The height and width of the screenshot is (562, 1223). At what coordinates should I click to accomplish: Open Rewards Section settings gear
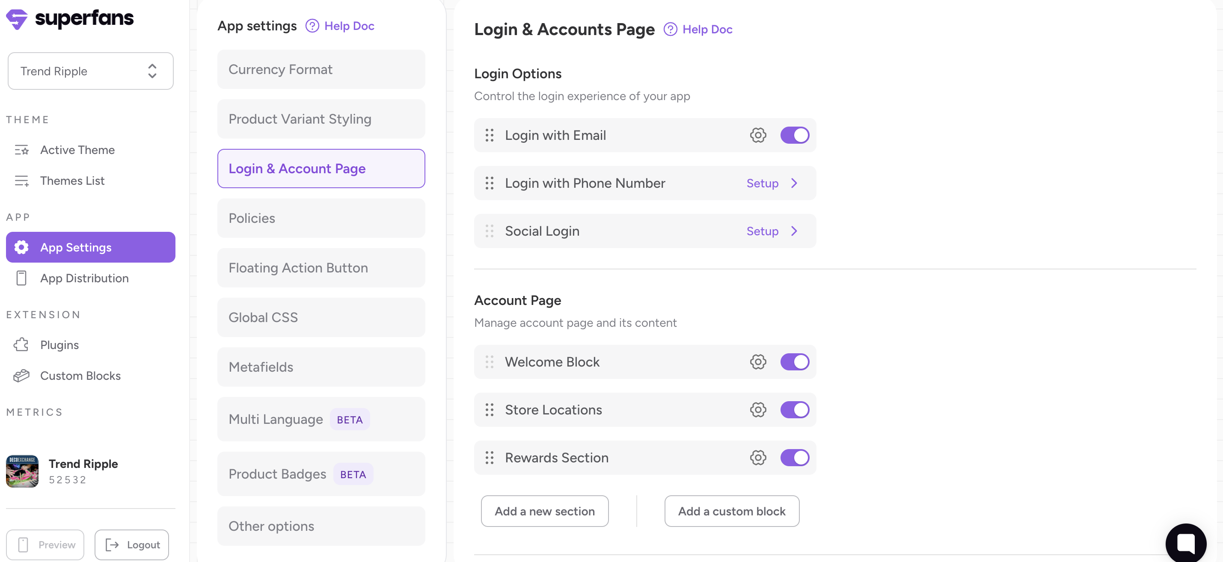(x=758, y=458)
